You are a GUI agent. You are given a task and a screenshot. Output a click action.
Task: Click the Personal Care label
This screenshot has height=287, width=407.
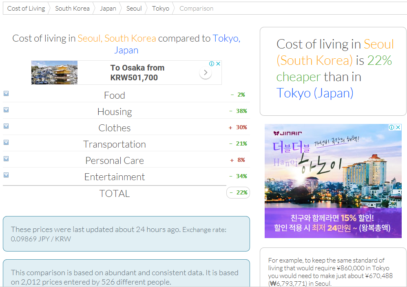point(115,161)
